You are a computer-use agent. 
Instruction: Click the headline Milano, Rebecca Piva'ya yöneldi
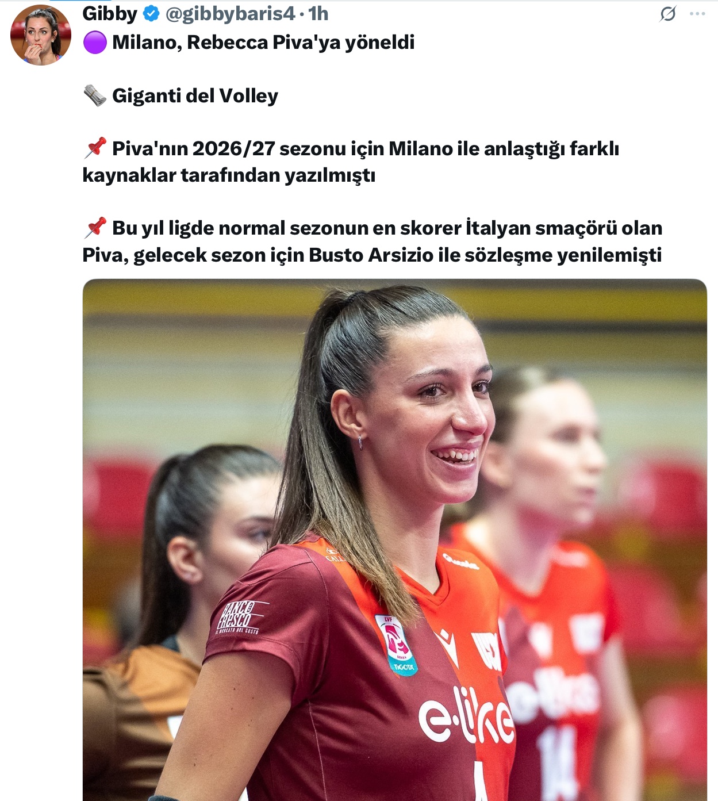[263, 43]
